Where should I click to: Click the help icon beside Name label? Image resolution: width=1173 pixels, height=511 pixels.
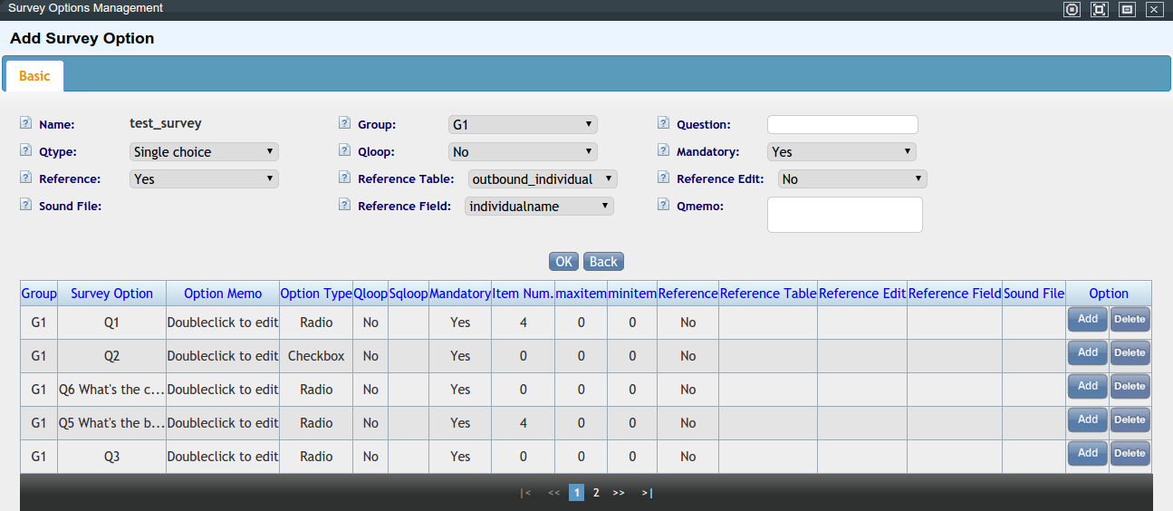(x=25, y=123)
